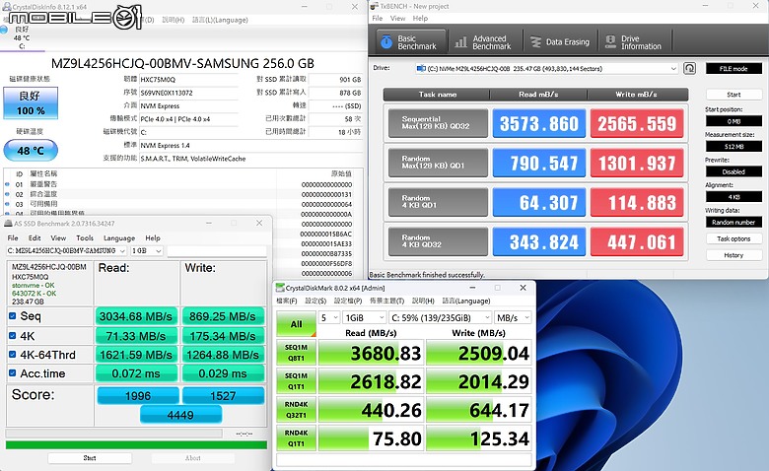Click the 48 °C temperature indicator
This screenshot has height=471, width=769.
click(x=31, y=151)
